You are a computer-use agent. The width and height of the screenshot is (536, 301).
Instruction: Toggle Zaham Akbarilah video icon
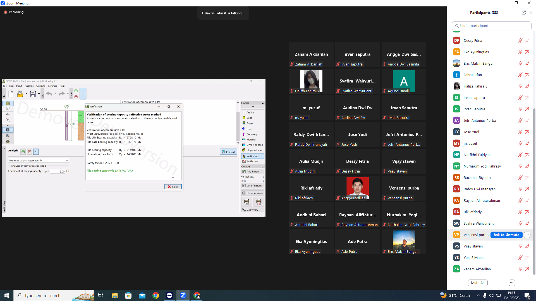point(527,269)
